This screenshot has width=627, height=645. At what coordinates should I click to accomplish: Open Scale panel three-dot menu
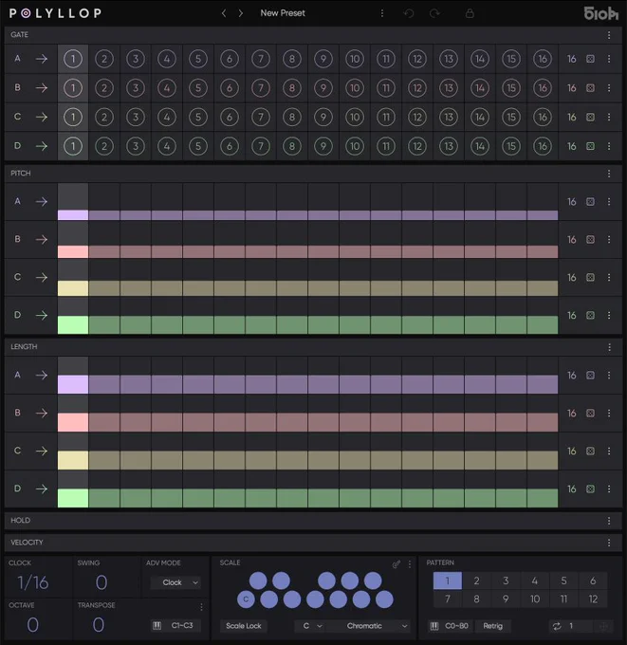tap(410, 564)
